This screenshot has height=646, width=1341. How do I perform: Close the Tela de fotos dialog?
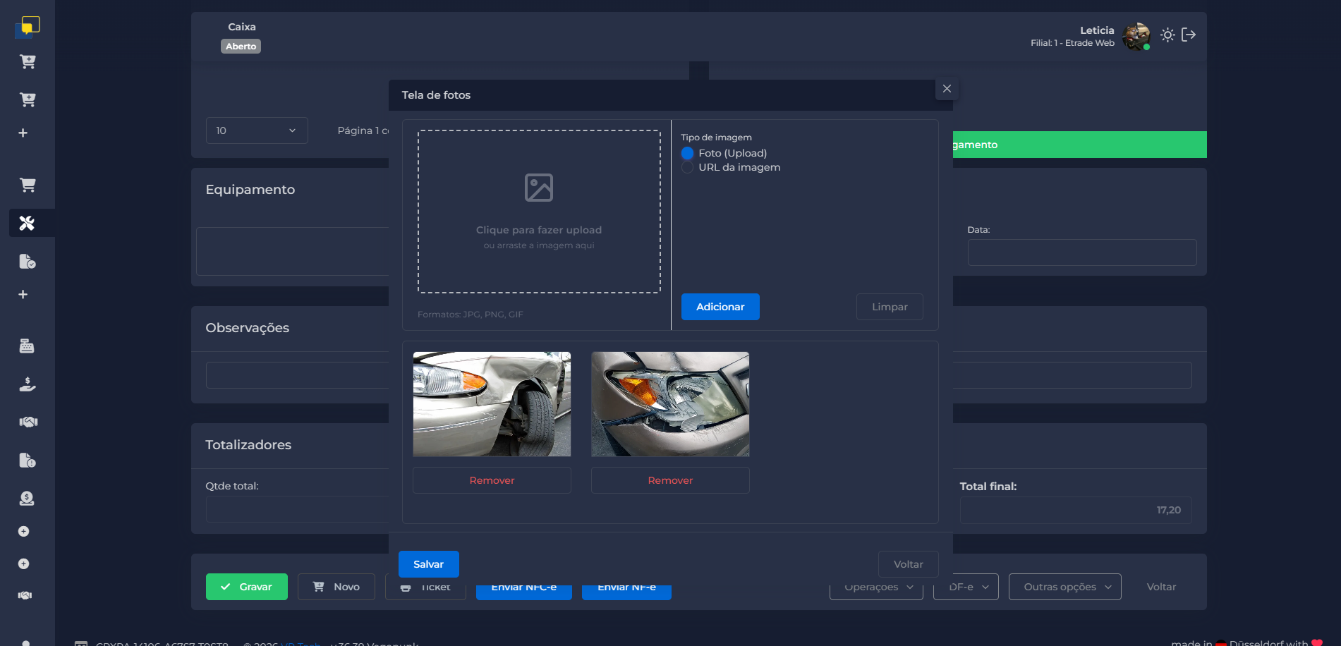click(x=947, y=89)
